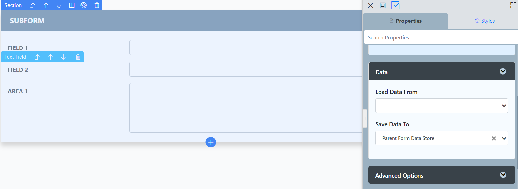Toggle the blue checkmark box in panel header
Viewport: 518px width, 189px height.
tap(395, 5)
